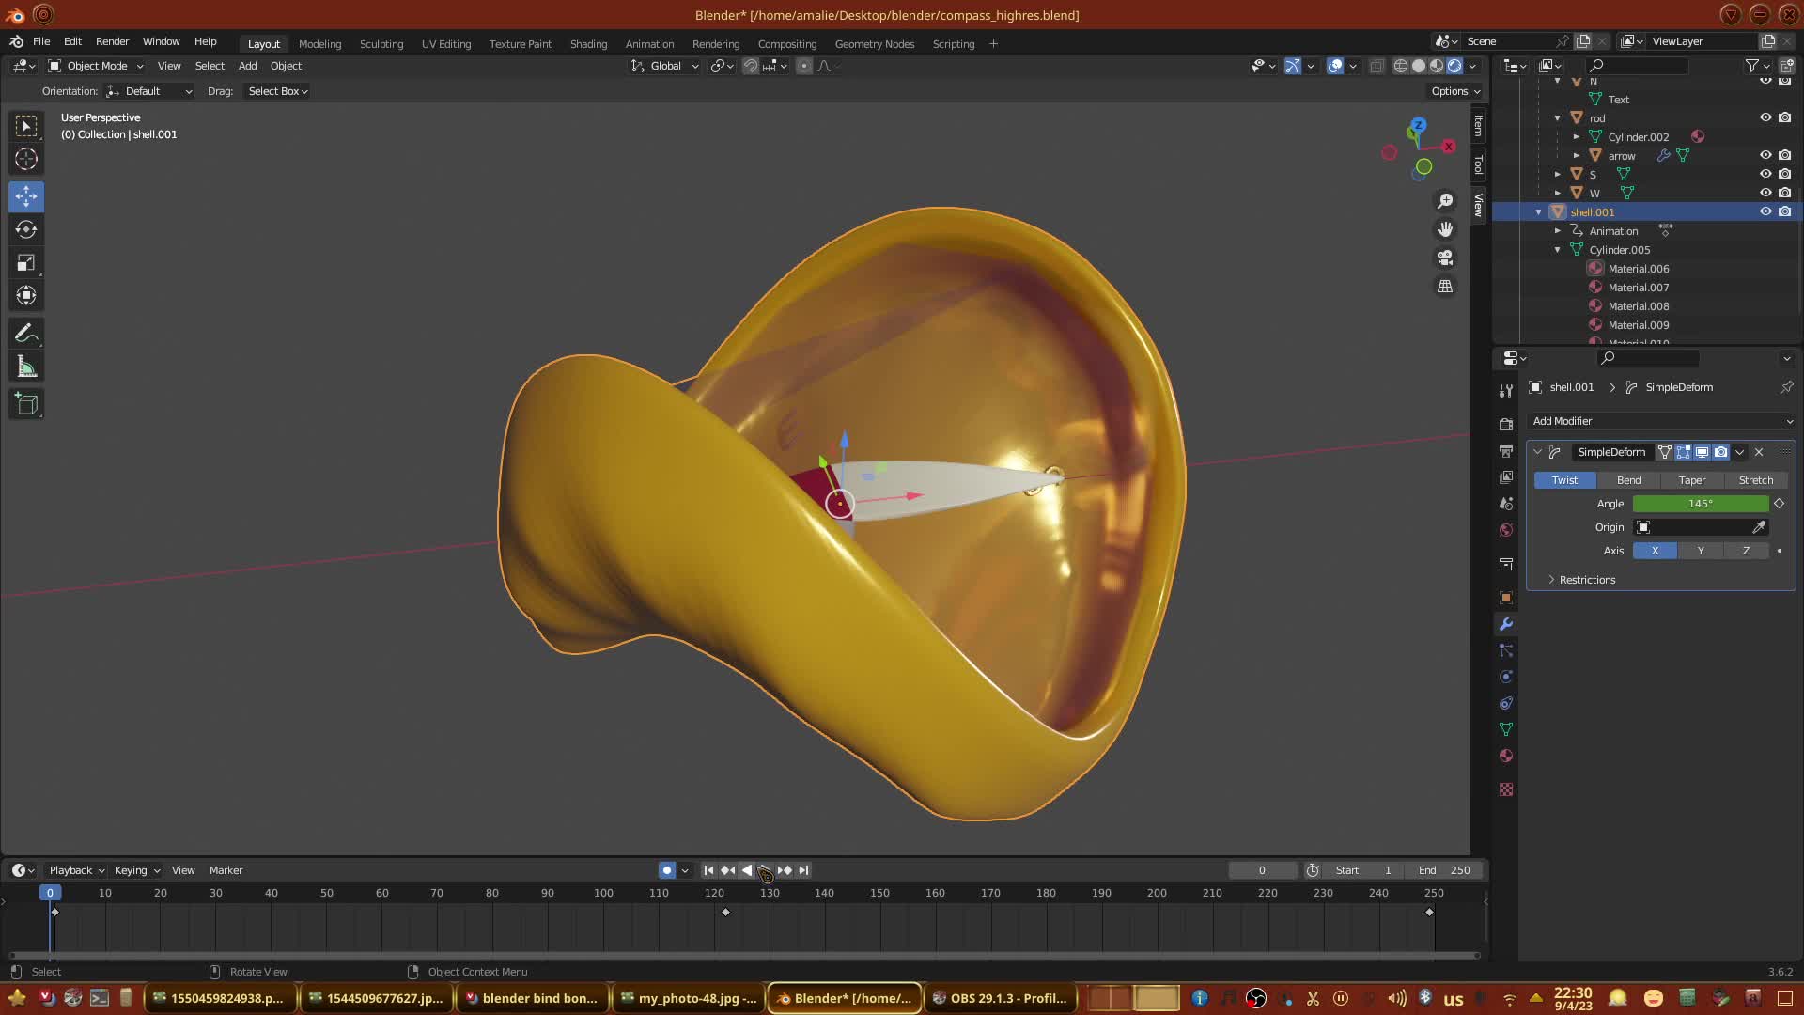
Task: Toggle visibility of rod object
Action: click(1765, 117)
